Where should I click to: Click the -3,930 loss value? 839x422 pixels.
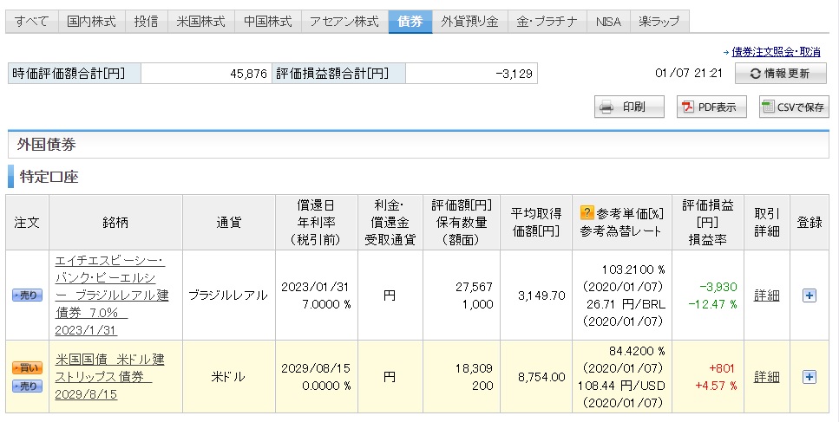720,287
